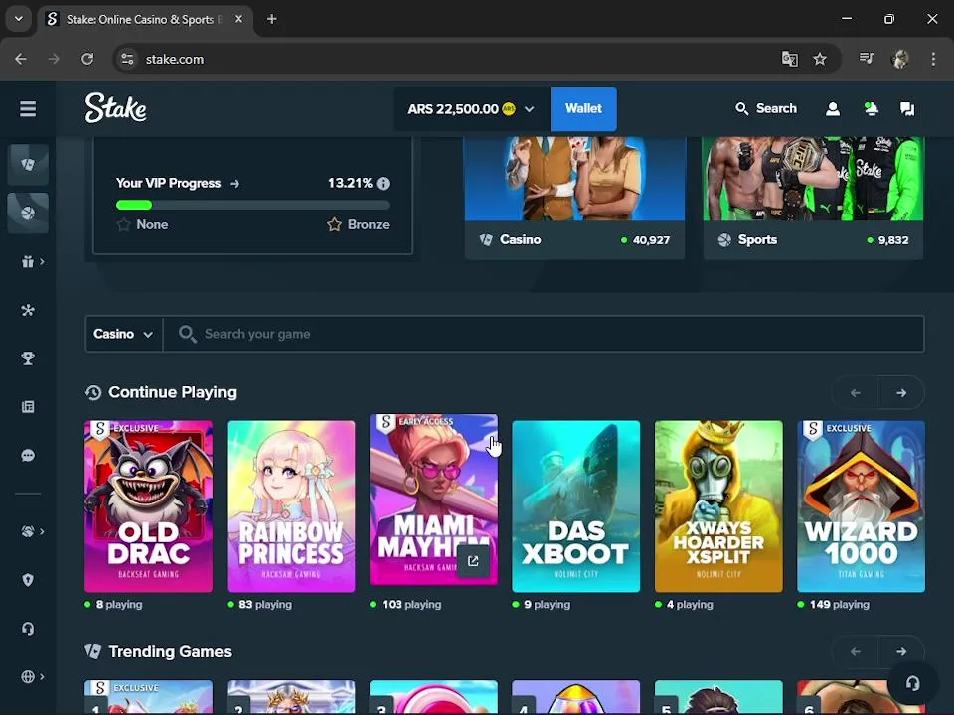Open the Old Drac game
The image size is (954, 715).
coord(148,506)
